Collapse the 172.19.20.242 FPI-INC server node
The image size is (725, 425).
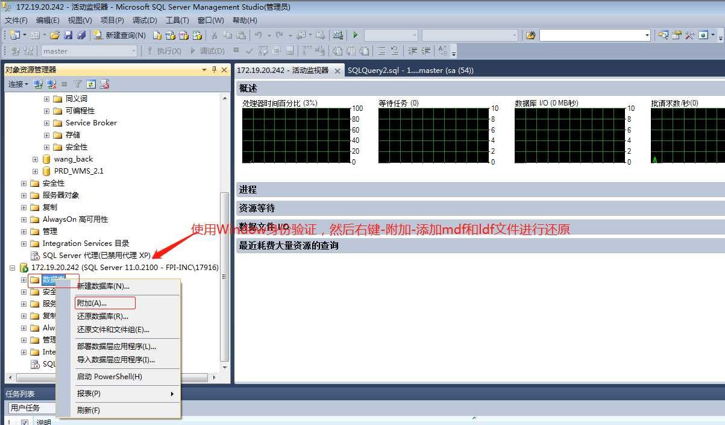[x=13, y=268]
